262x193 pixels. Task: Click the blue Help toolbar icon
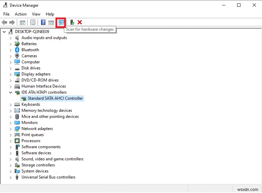pos(43,22)
